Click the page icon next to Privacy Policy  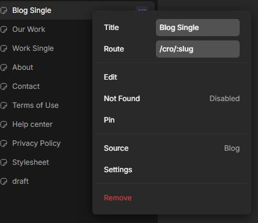[4, 143]
